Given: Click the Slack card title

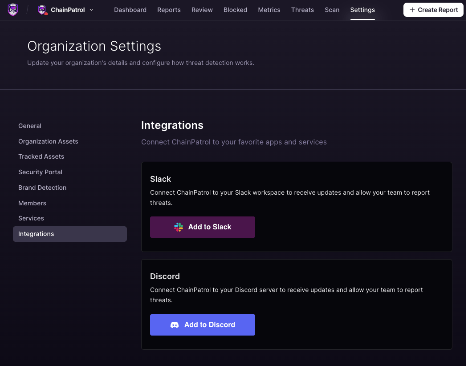Looking at the screenshot, I should [161, 179].
